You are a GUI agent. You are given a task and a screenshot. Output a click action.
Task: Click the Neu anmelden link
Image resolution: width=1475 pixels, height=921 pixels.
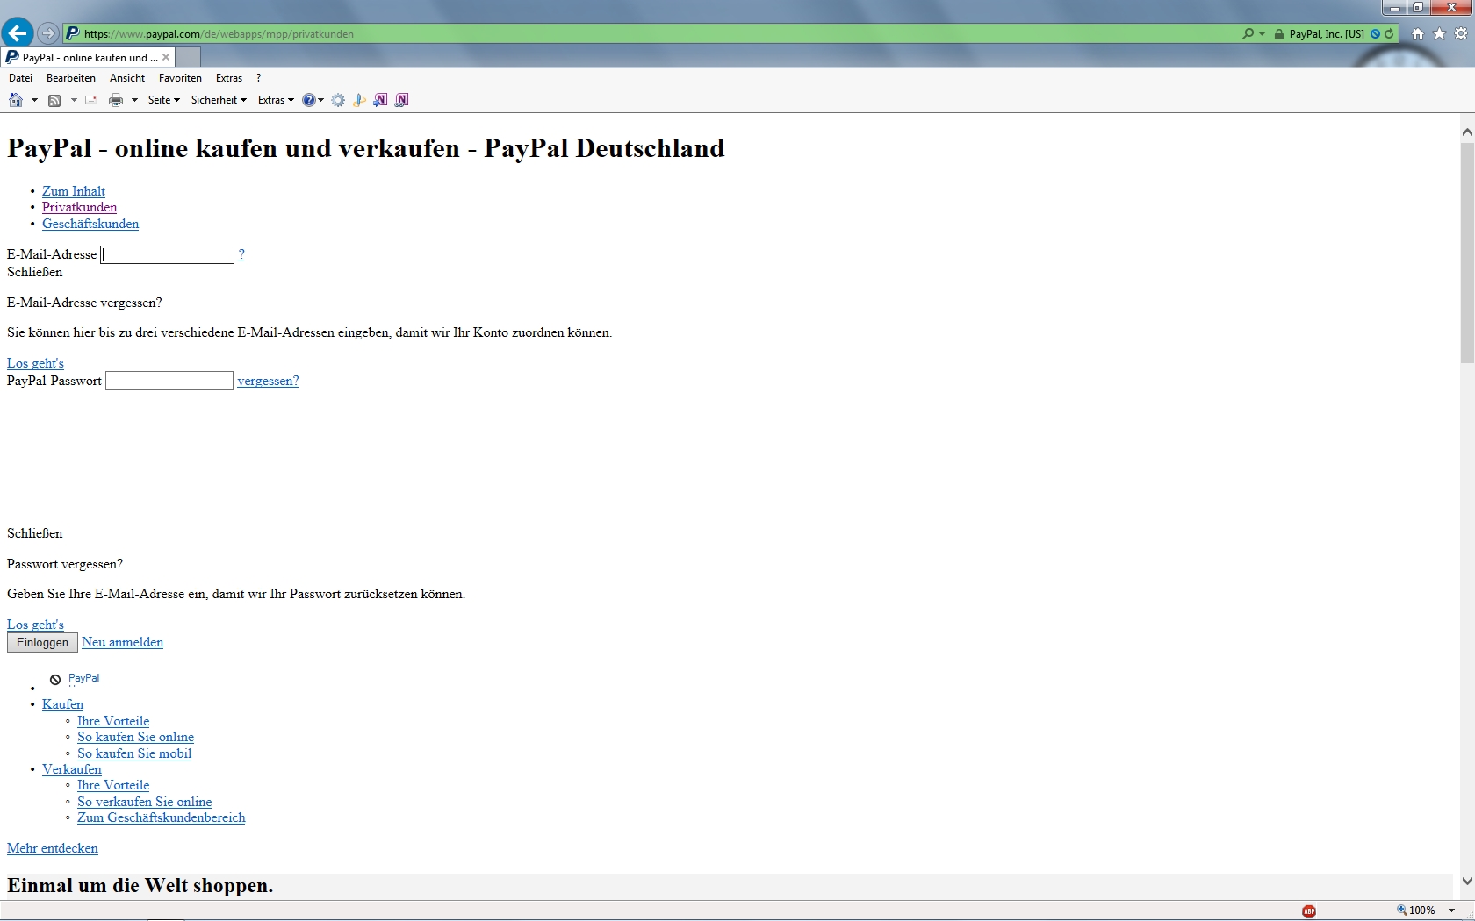(x=123, y=642)
